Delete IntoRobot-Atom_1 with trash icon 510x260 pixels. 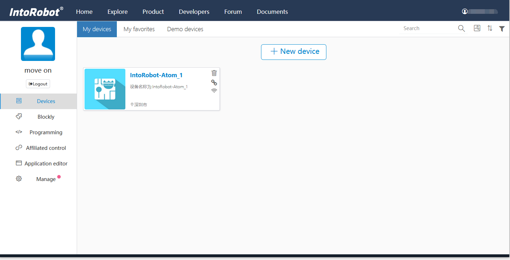214,73
